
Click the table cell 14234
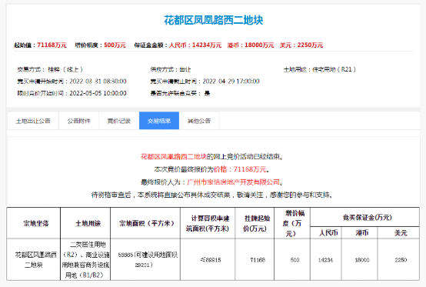point(325,260)
